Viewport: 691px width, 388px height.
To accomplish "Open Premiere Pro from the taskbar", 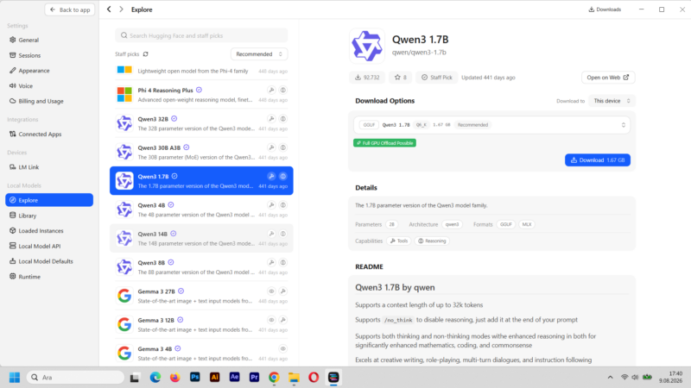I will pyautogui.click(x=254, y=377).
